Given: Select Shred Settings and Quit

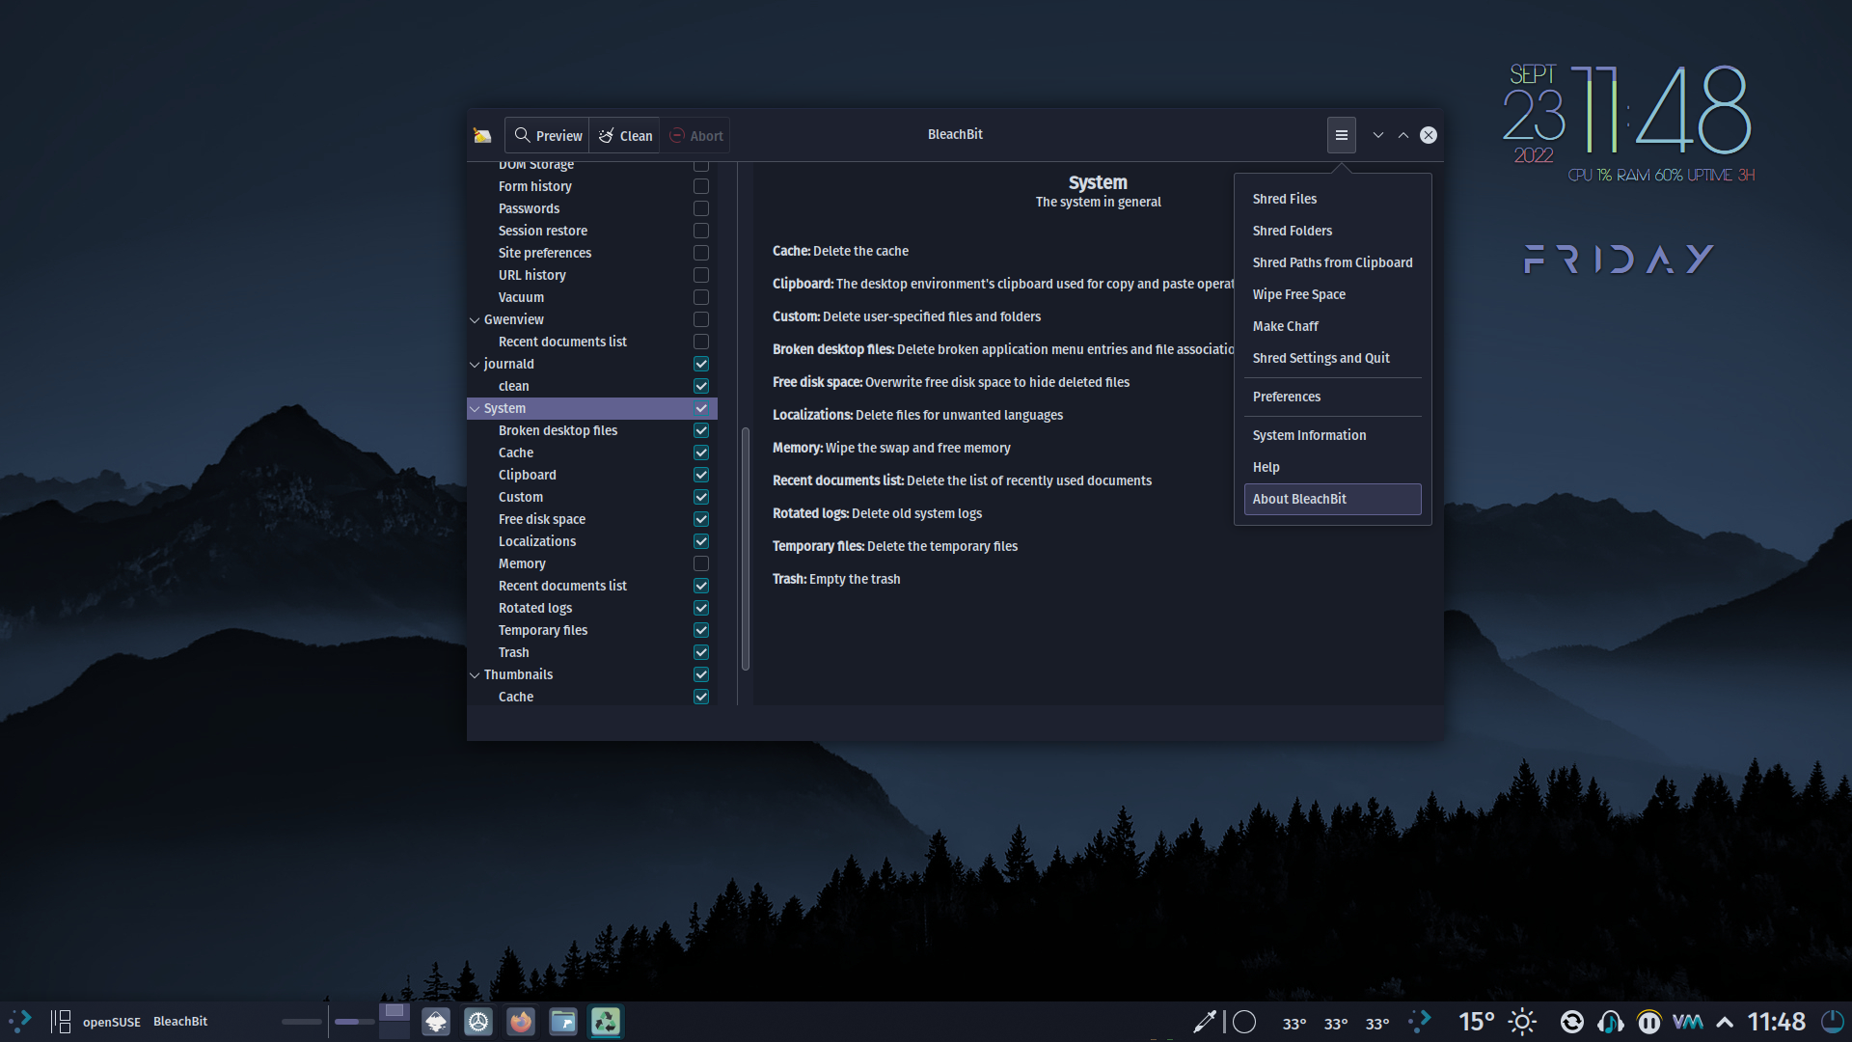Looking at the screenshot, I should pos(1332,358).
